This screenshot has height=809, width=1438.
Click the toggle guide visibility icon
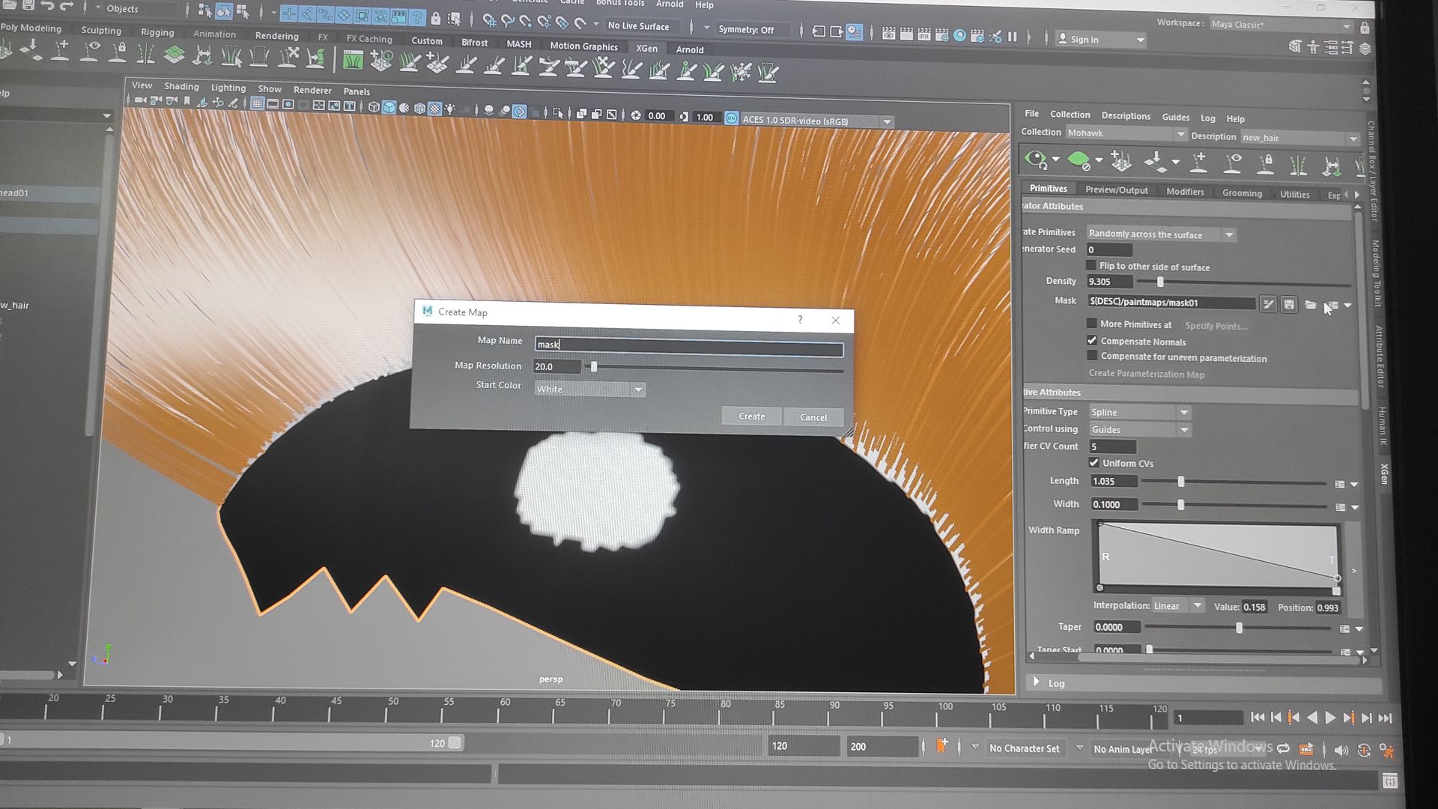pos(1233,163)
